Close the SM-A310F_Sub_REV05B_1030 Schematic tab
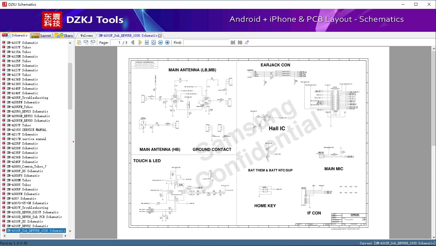Viewport: 436px width, 246px height. [x=160, y=36]
